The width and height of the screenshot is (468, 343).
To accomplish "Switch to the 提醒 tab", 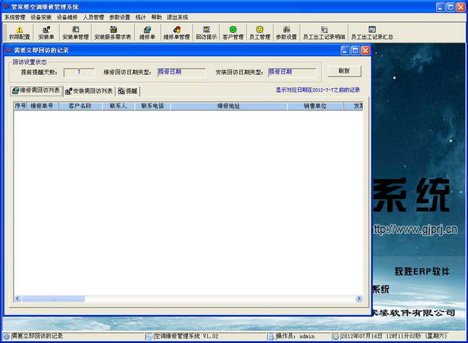I will tap(128, 91).
